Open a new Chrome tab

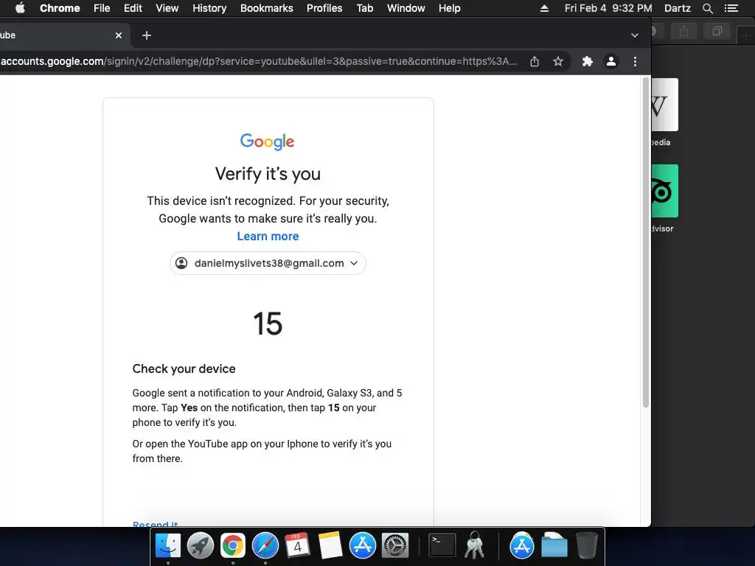147,35
